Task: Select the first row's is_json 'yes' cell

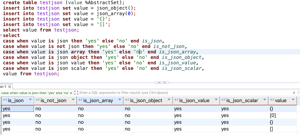Action: (x=17, y=109)
